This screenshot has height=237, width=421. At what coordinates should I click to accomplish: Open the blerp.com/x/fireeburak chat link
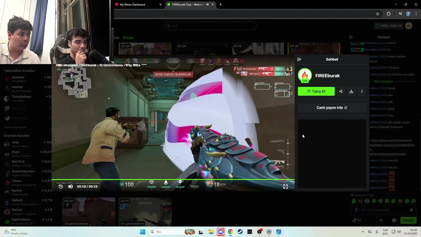coord(391,140)
